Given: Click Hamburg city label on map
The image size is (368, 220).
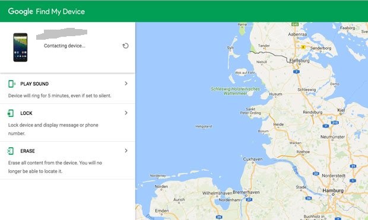Looking at the screenshot, I should (333, 190).
